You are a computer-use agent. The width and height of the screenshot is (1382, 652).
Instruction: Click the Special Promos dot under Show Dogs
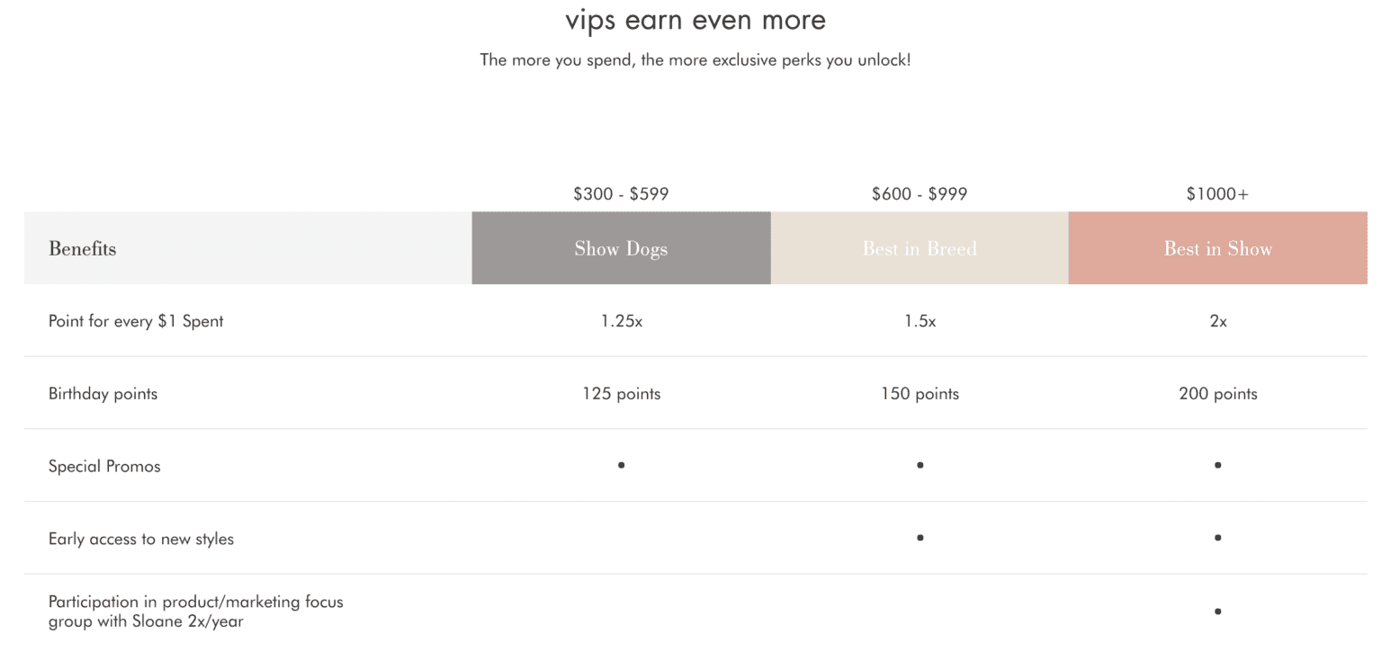pyautogui.click(x=622, y=465)
